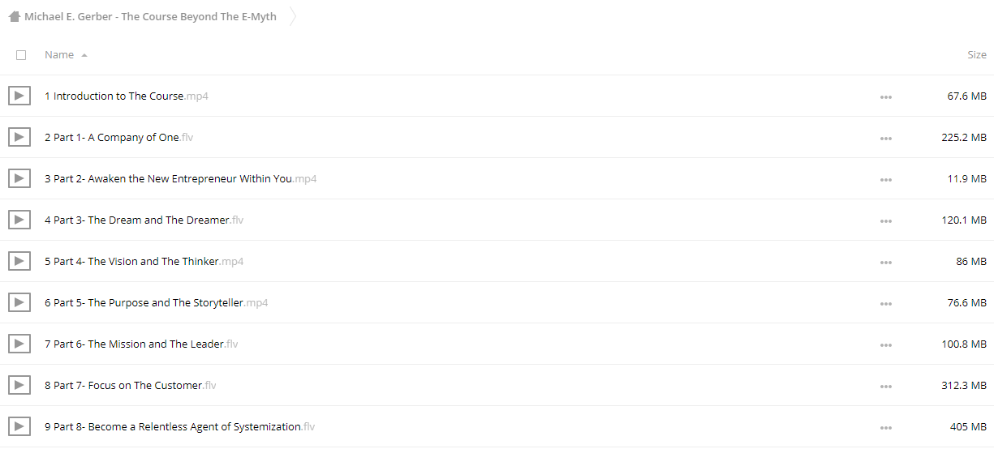Click the home icon in breadcrumb

tap(15, 16)
